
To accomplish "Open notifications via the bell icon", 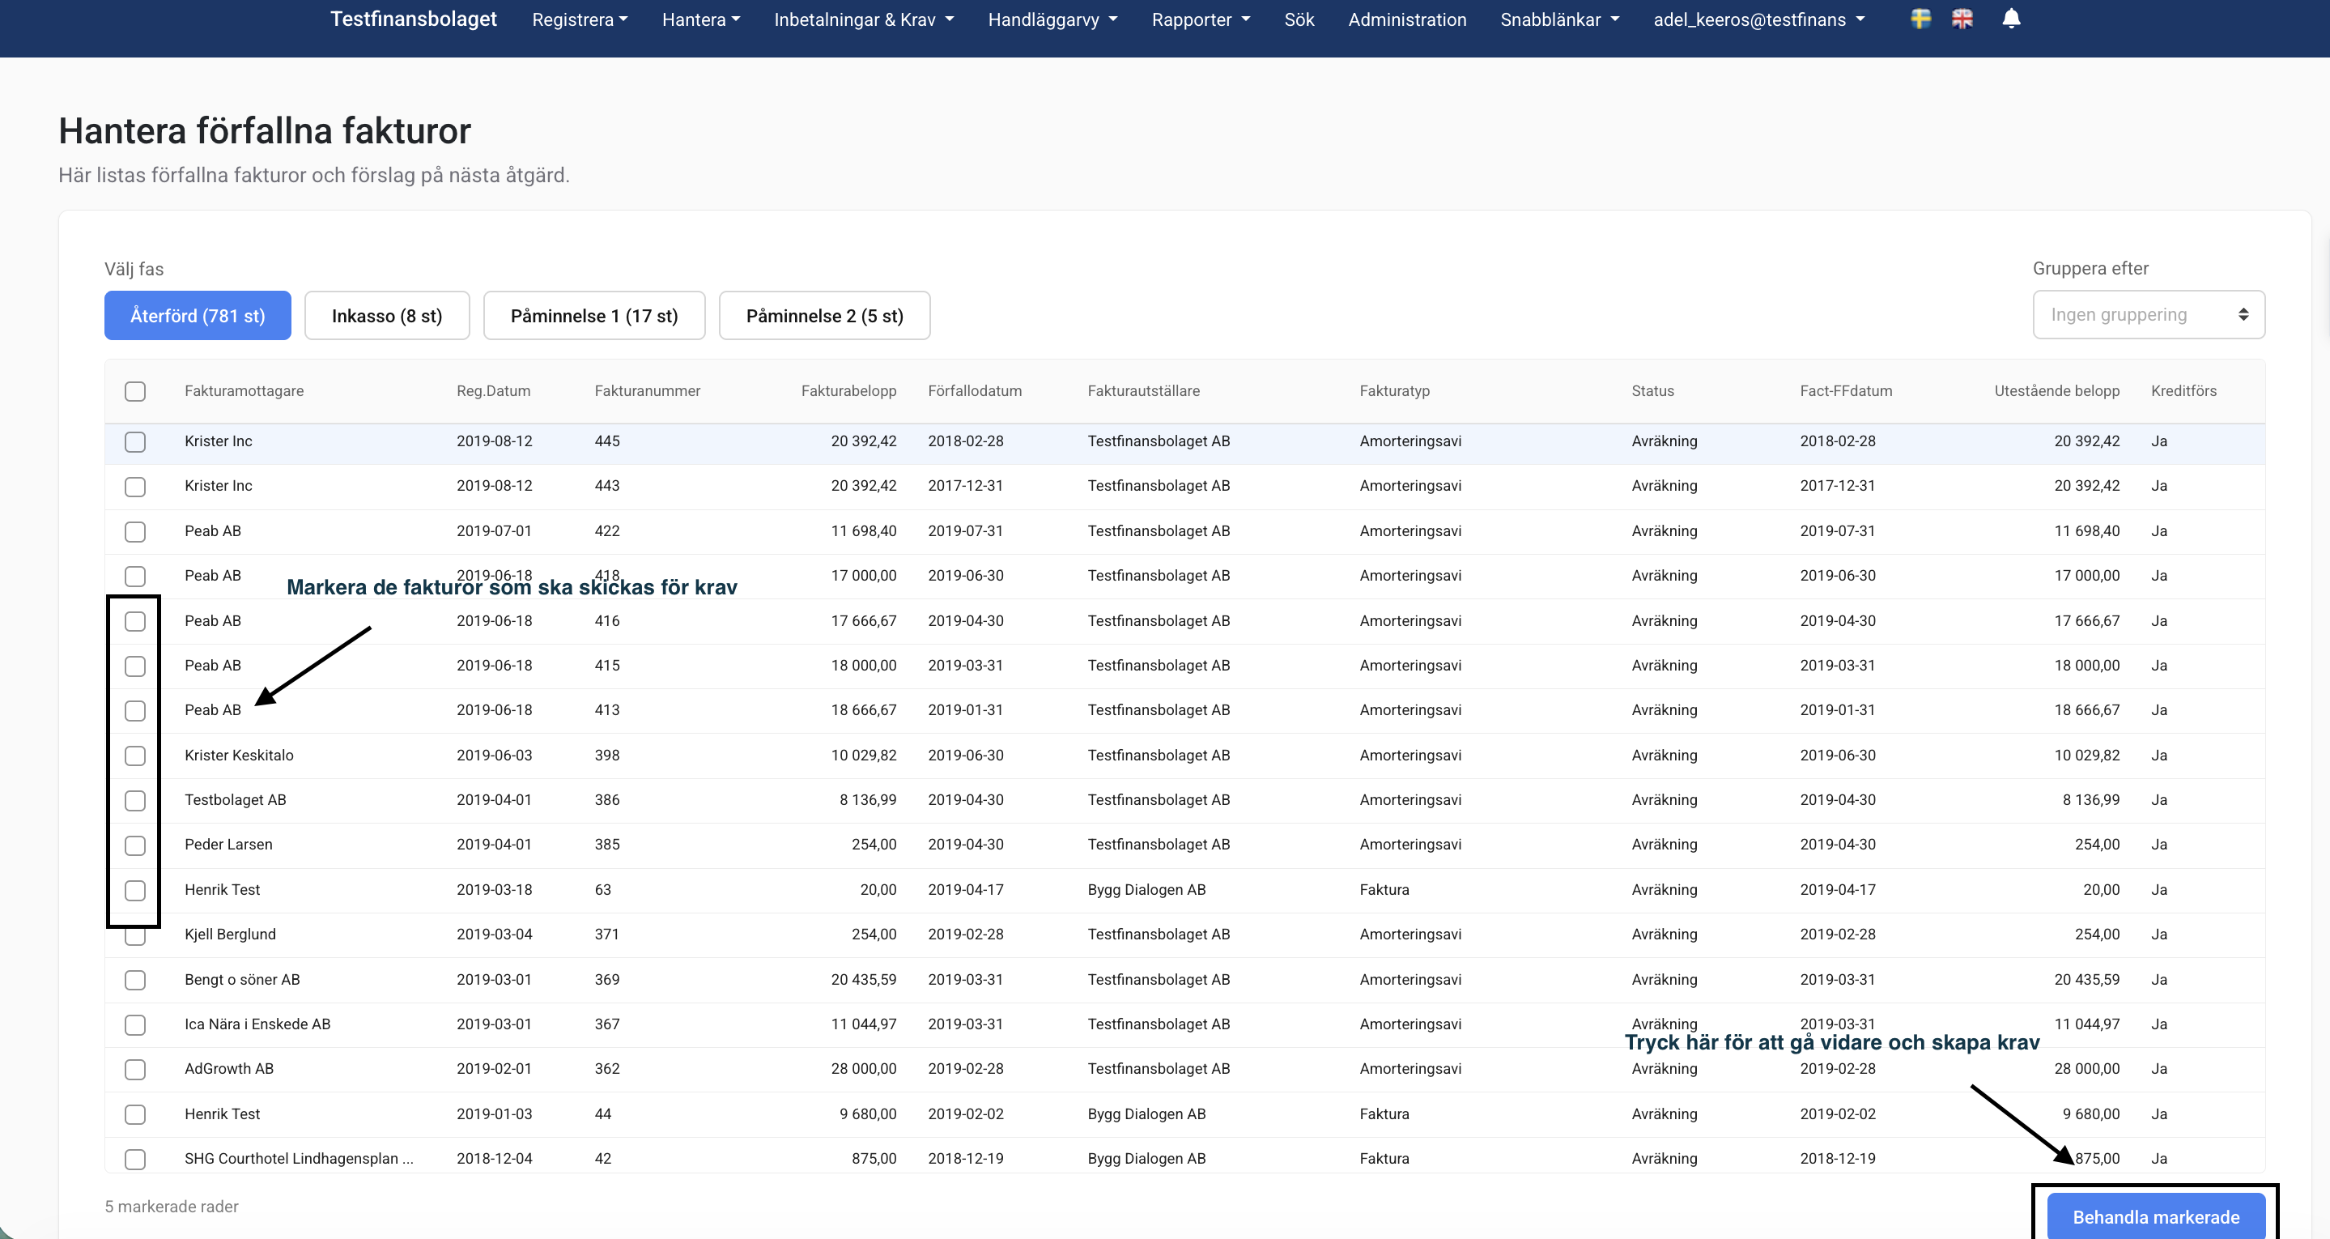I will [2011, 19].
